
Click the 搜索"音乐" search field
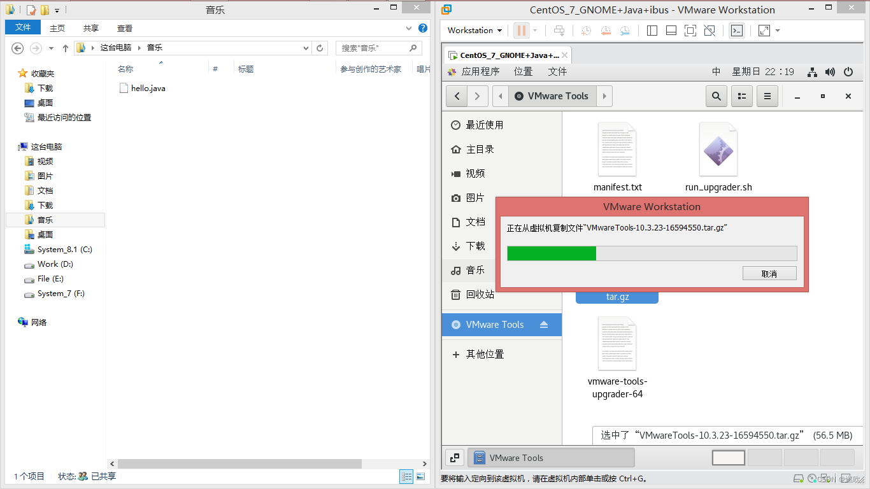point(379,48)
